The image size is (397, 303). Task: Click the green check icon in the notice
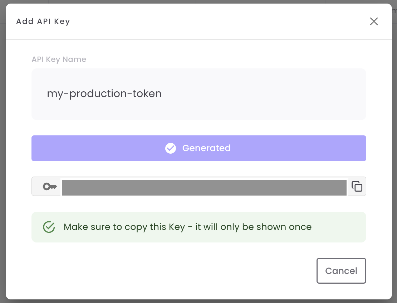click(49, 227)
